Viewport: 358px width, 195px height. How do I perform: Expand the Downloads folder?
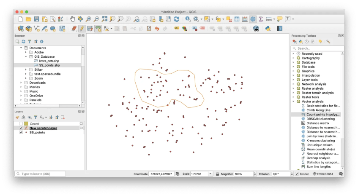point(21,83)
